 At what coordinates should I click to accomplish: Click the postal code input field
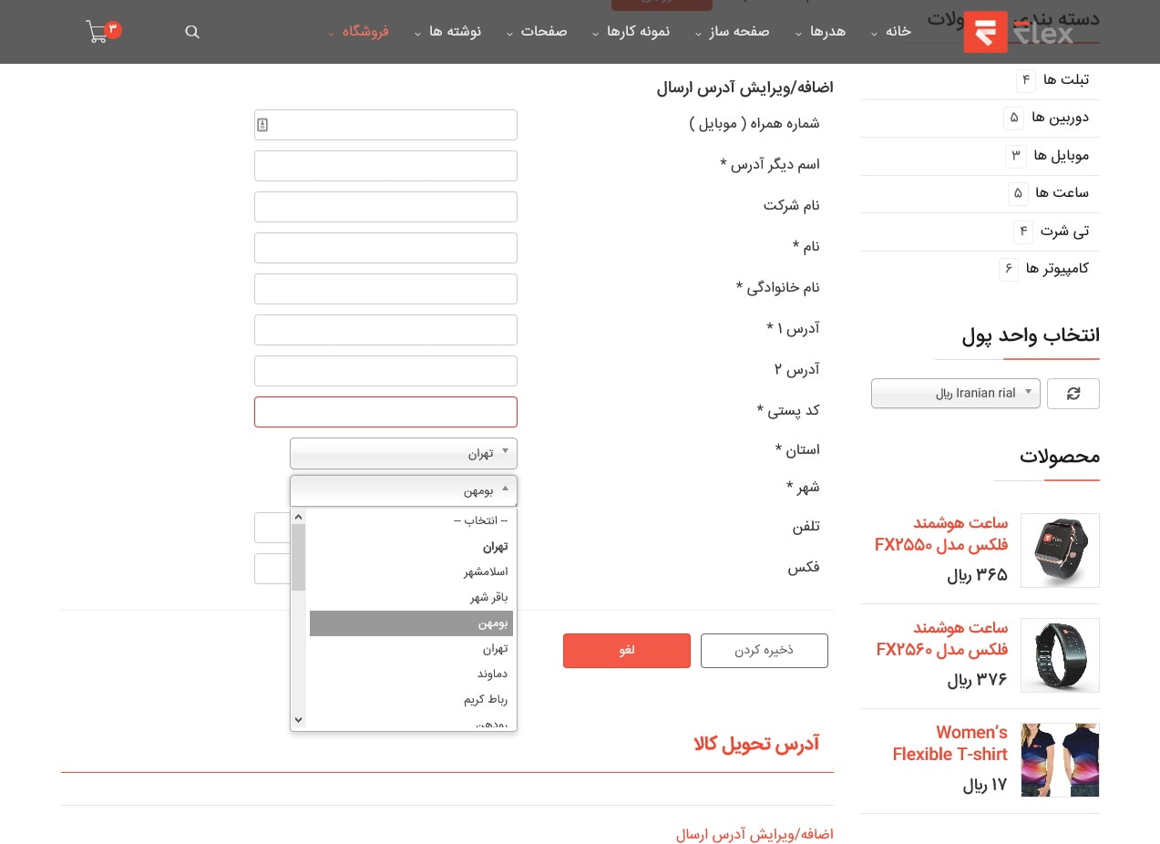click(x=385, y=412)
